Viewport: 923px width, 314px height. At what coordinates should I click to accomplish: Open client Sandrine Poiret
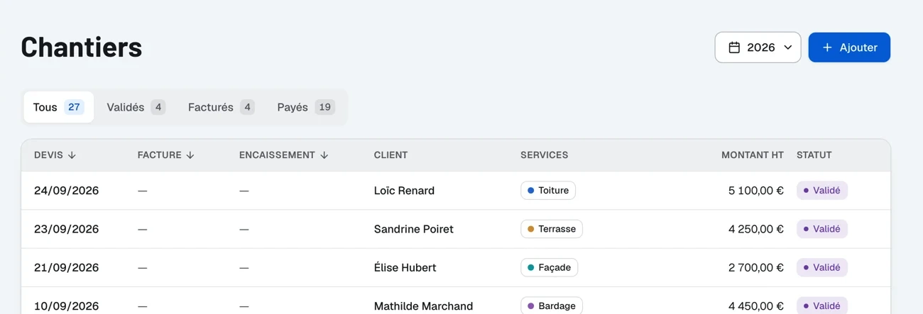tap(414, 229)
